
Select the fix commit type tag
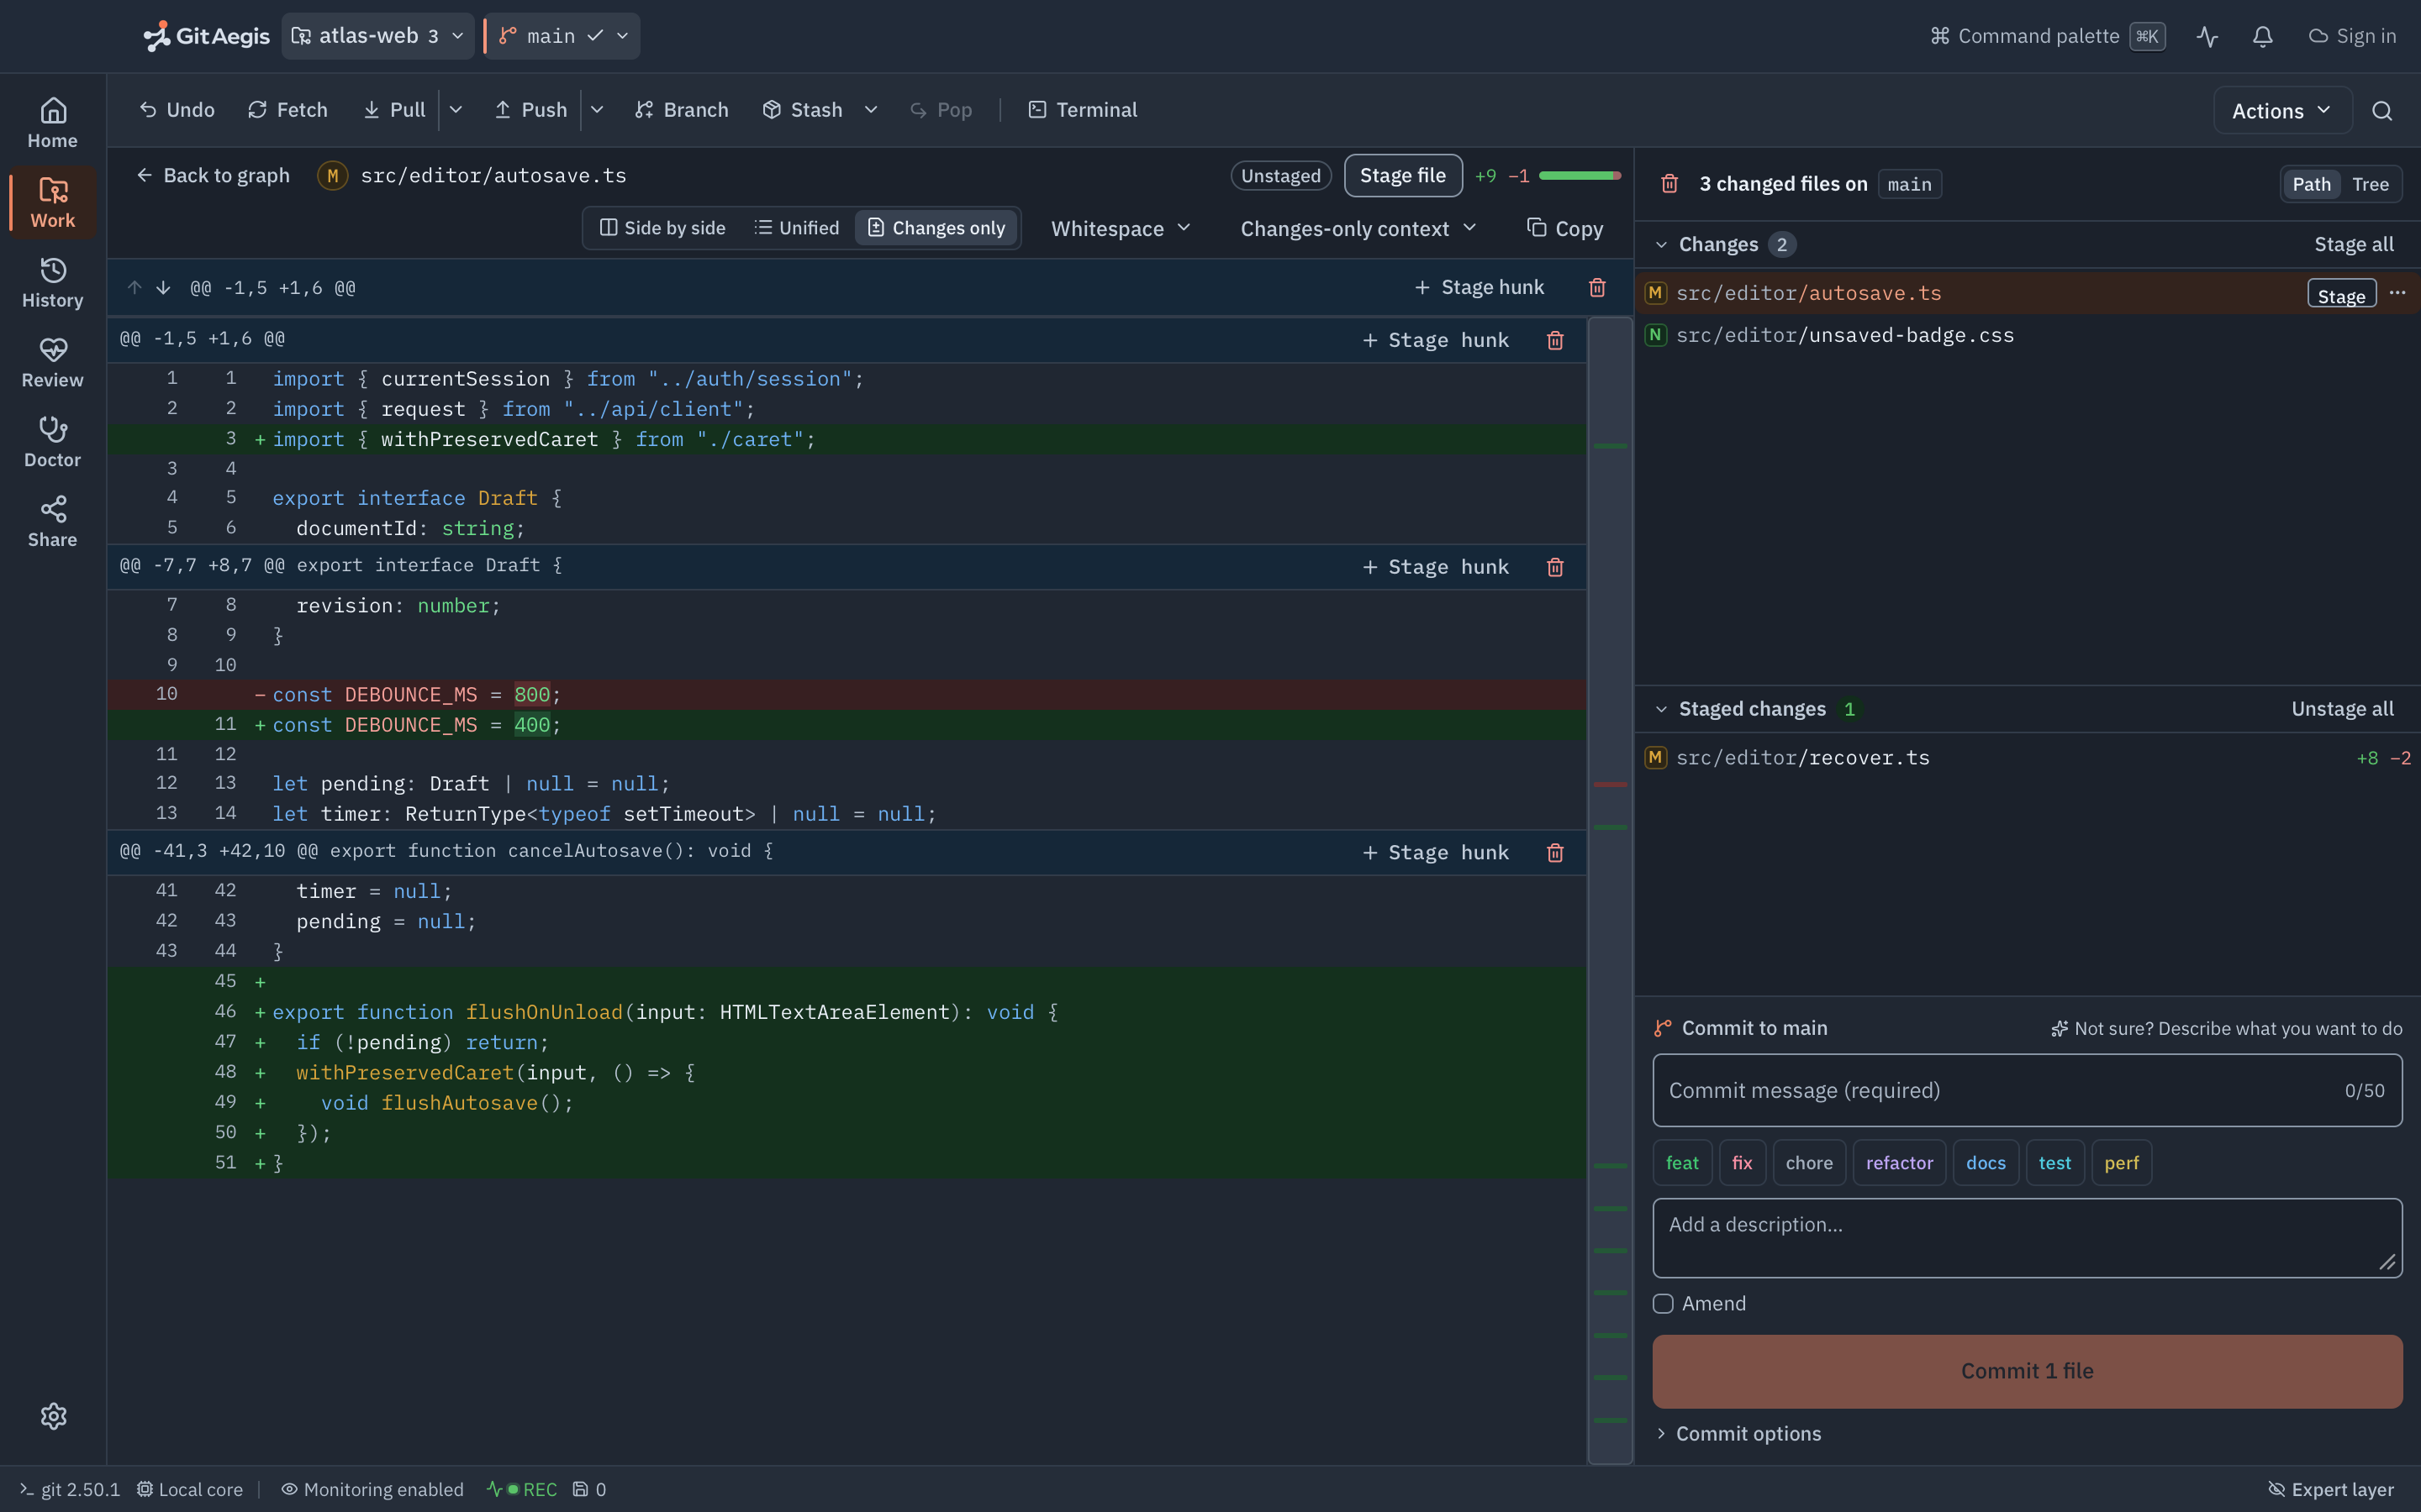tap(1743, 1163)
